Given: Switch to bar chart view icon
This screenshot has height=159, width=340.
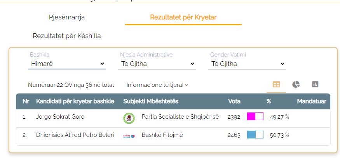Looking at the screenshot, I should click(x=315, y=84).
